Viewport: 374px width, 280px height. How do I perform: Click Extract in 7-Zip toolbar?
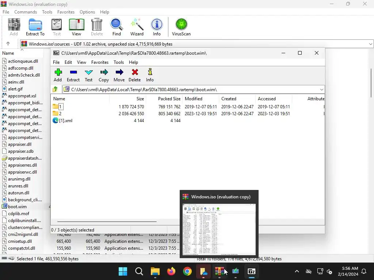click(73, 75)
